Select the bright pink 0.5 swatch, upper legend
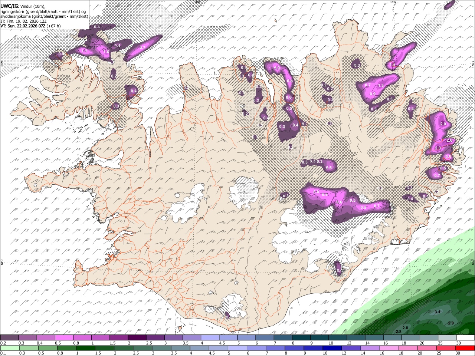 (64, 337)
